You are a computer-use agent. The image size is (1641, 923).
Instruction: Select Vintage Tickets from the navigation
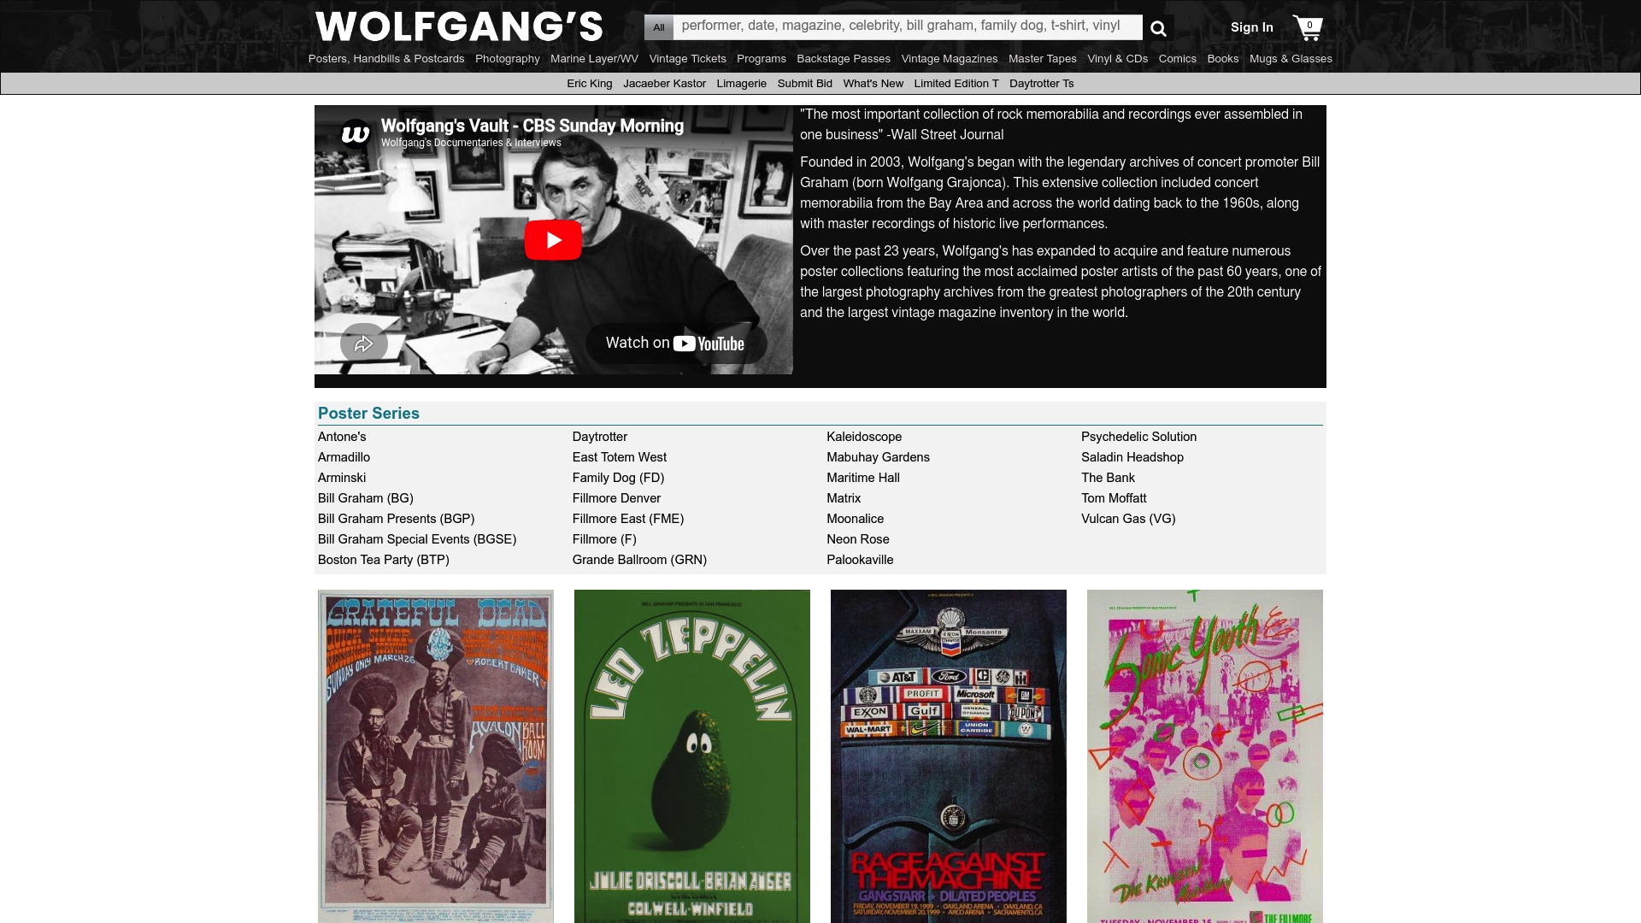coord(687,59)
